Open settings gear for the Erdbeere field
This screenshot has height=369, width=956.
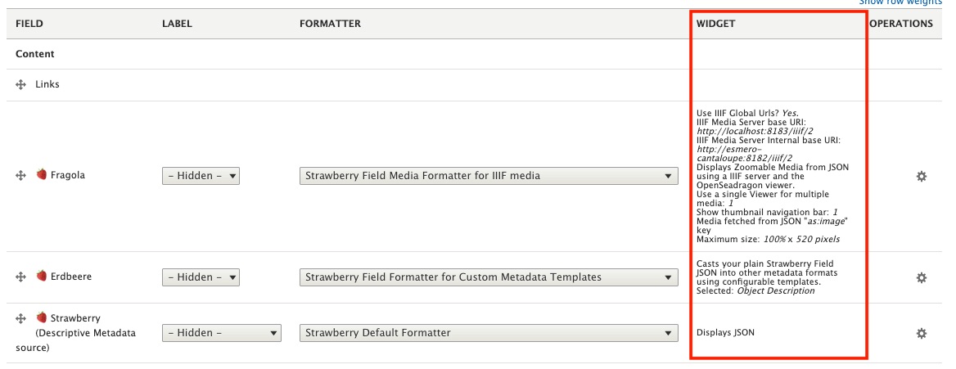pos(921,277)
